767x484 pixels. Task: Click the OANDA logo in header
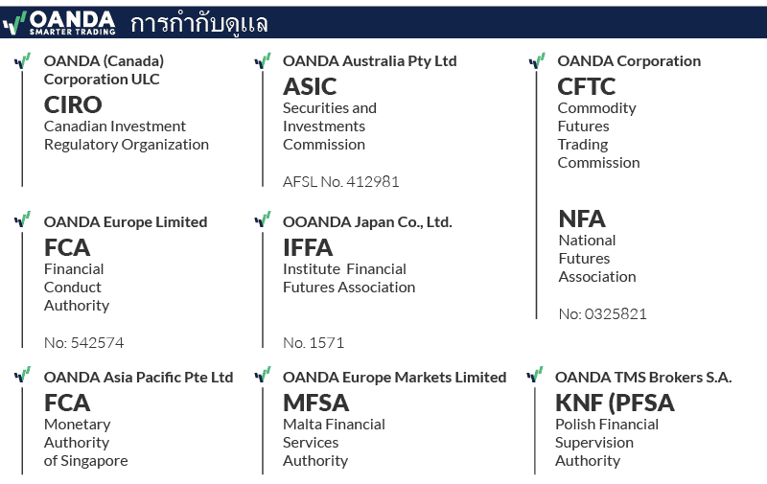tap(59, 22)
